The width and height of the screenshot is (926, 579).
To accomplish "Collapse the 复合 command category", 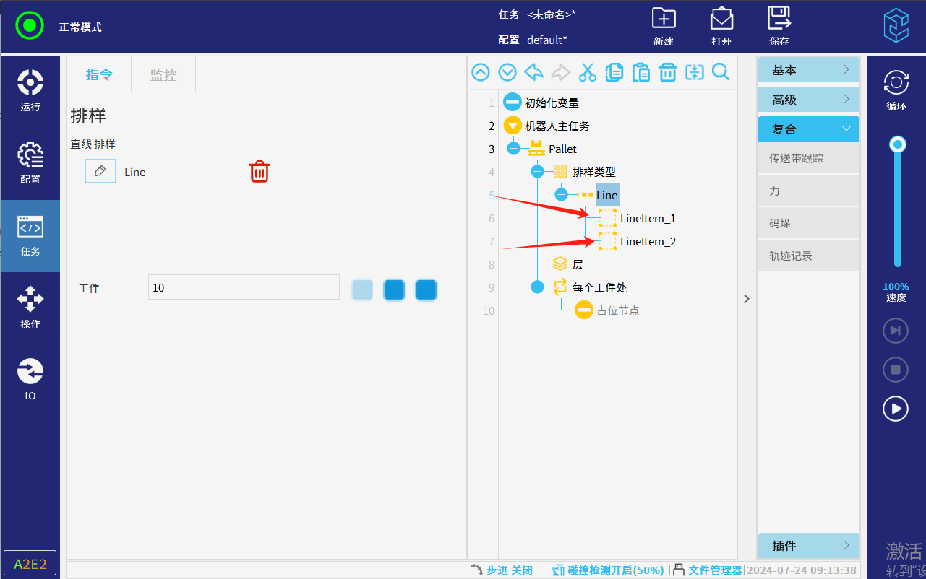I will pyautogui.click(x=808, y=129).
